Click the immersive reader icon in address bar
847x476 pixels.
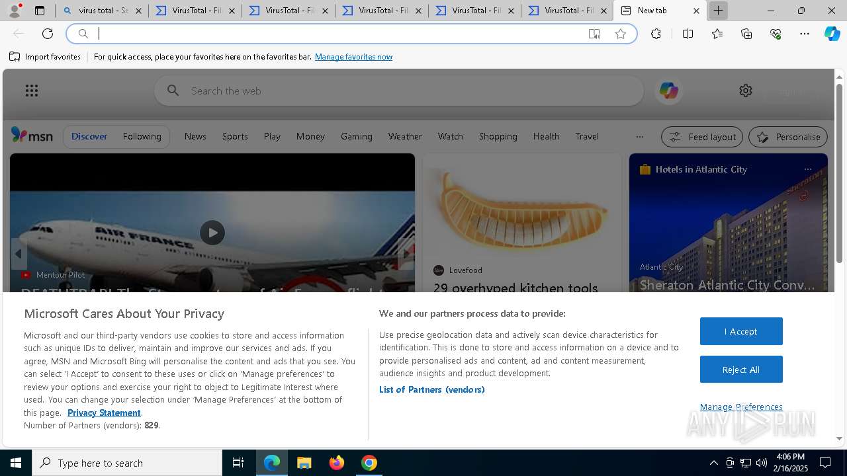[x=594, y=34]
